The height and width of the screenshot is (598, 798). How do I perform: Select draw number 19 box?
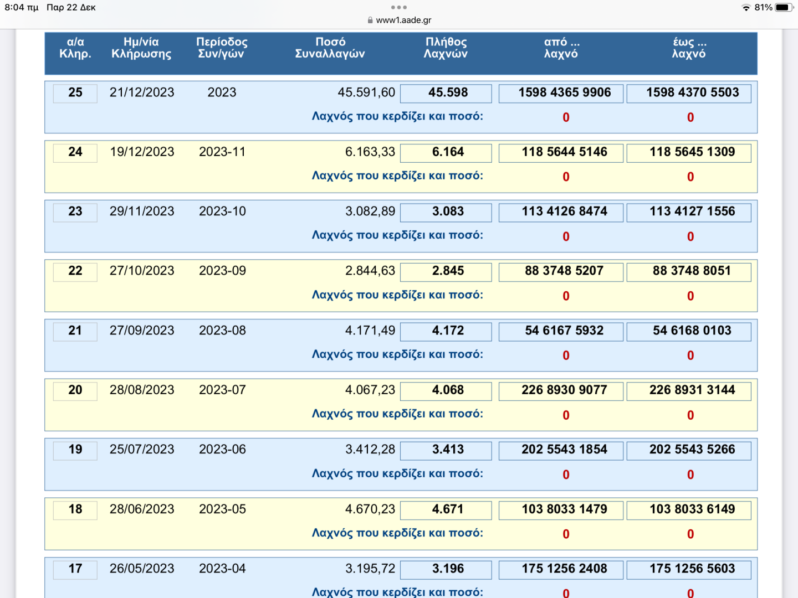[75, 450]
